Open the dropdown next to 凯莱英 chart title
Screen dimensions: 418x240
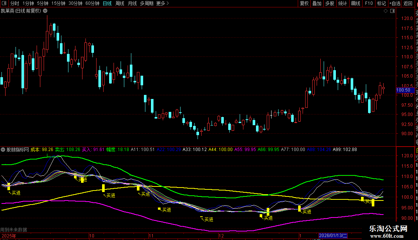pyautogui.click(x=45, y=11)
